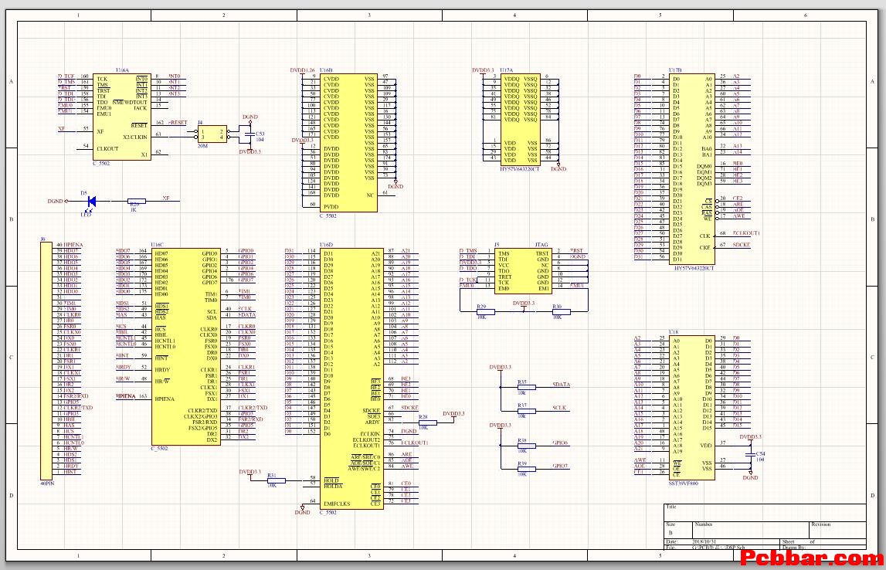Image resolution: width=886 pixels, height=570 pixels.
Task: Click the U17B designator label
Action: click(675, 70)
